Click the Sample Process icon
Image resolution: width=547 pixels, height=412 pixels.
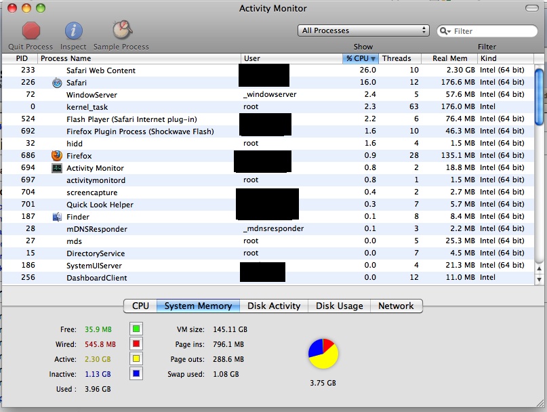point(122,30)
